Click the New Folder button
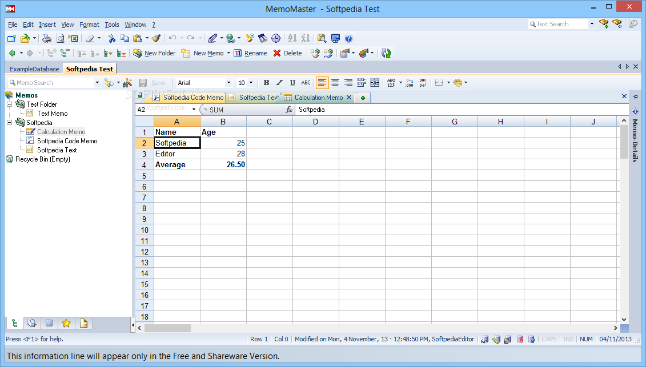 click(154, 53)
